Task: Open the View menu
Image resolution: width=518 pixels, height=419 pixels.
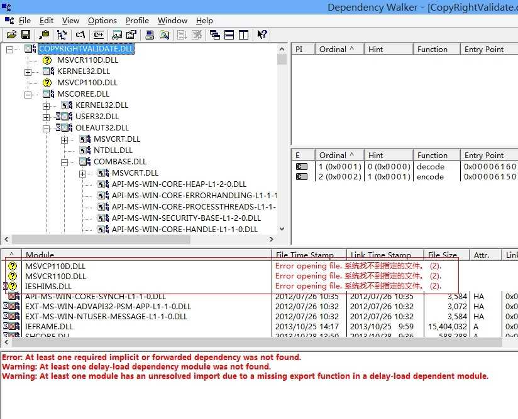Action: click(x=70, y=21)
